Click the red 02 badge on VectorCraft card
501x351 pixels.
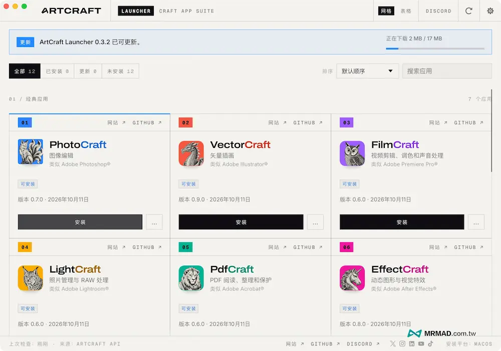(x=186, y=122)
